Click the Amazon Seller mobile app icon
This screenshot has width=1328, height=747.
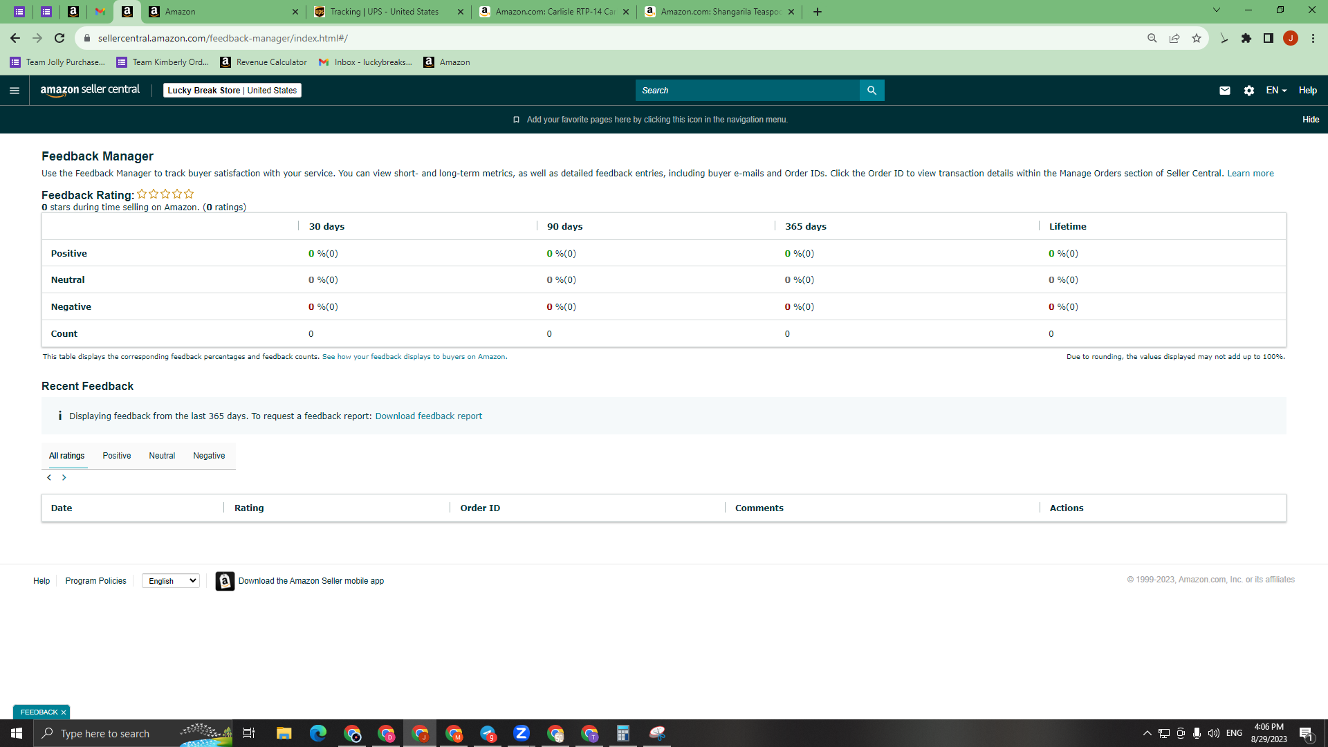click(225, 581)
